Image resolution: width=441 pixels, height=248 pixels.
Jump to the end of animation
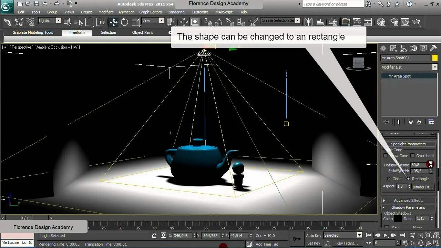(x=402, y=236)
